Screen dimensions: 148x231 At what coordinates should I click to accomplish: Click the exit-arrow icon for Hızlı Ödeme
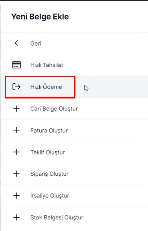(x=16, y=86)
